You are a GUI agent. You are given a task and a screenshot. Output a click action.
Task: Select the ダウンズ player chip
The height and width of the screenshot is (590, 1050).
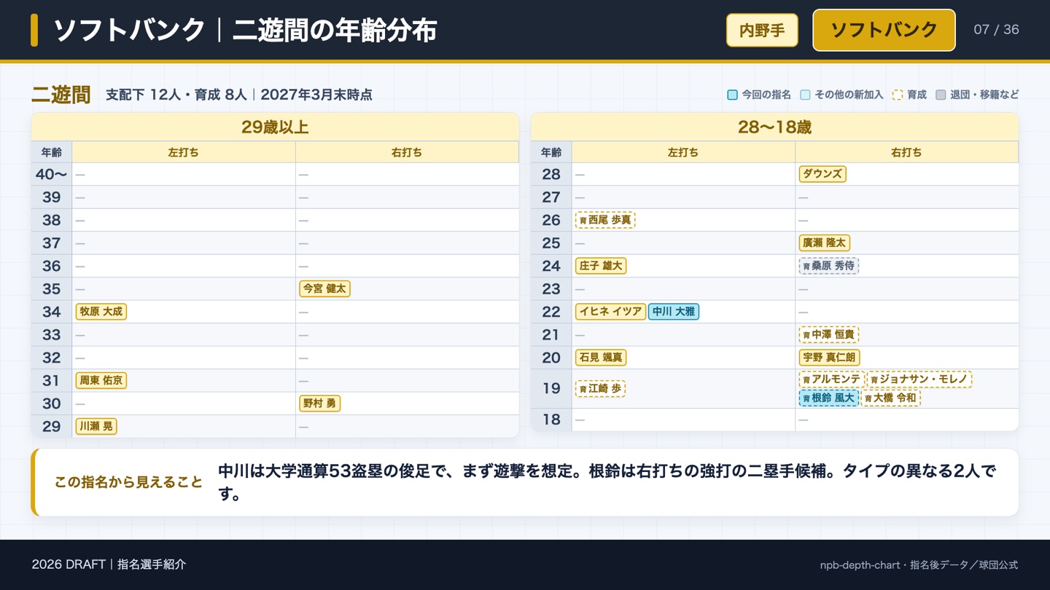(822, 174)
